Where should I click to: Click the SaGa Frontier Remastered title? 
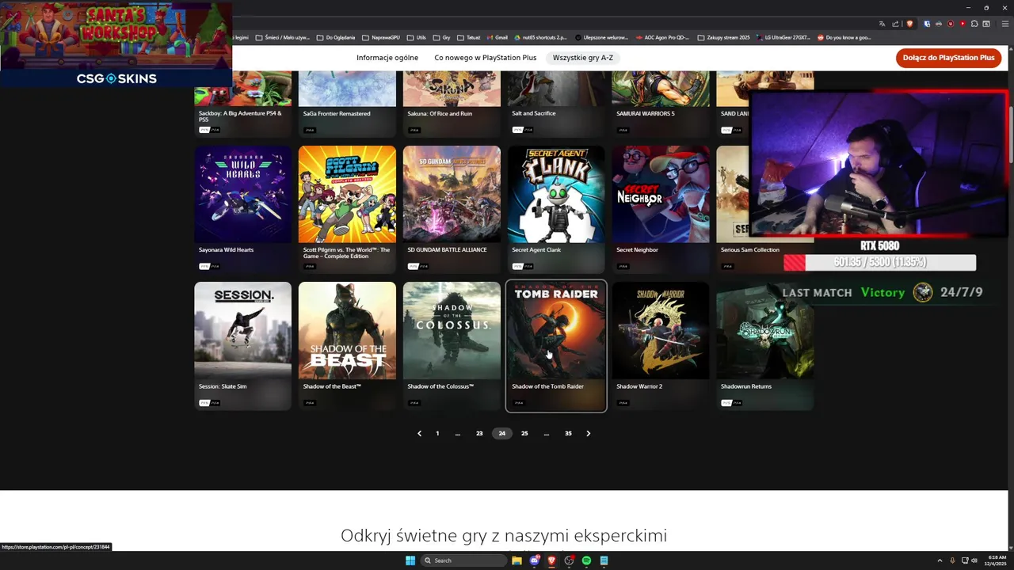click(x=337, y=113)
